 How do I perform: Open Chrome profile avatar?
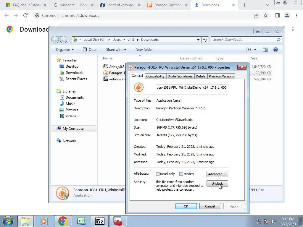point(287,15)
